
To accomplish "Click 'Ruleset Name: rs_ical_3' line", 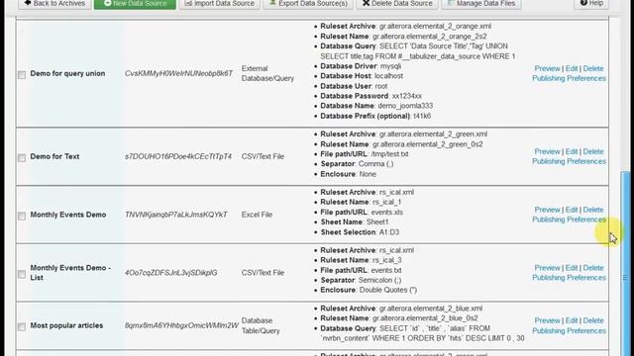I will tap(361, 260).
